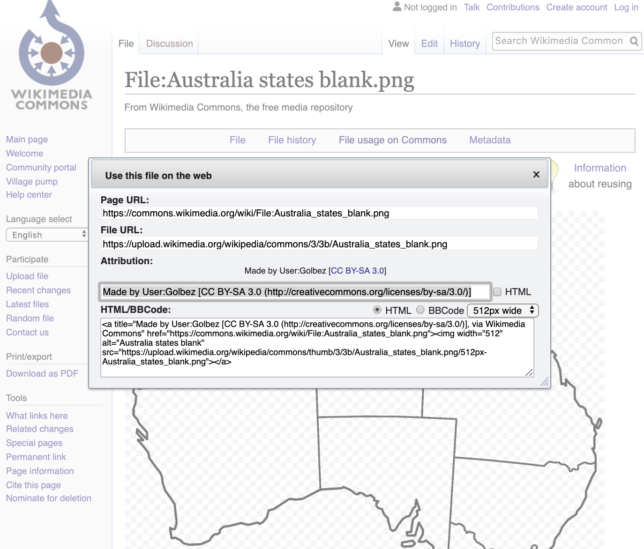Image resolution: width=644 pixels, height=549 pixels.
Task: Open Random file
Action: [x=30, y=318]
